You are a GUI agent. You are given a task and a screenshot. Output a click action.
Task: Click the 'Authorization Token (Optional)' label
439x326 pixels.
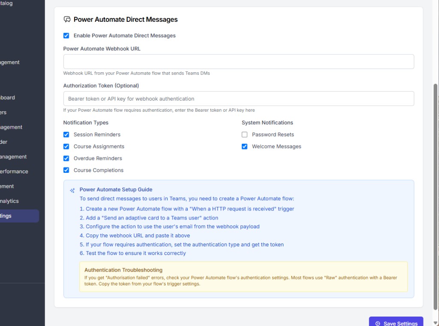click(101, 86)
